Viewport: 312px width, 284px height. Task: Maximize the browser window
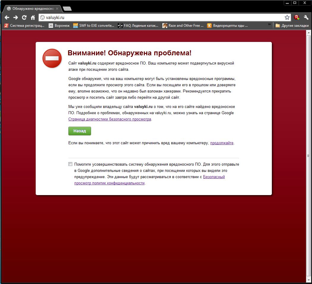295,3
